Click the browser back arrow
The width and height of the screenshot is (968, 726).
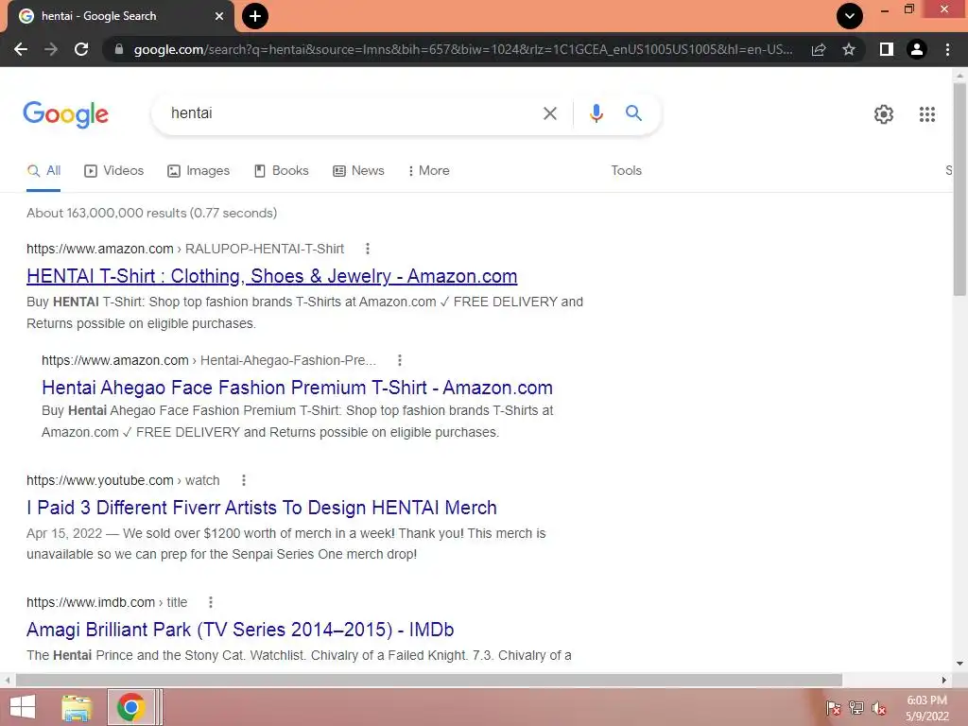tap(21, 49)
